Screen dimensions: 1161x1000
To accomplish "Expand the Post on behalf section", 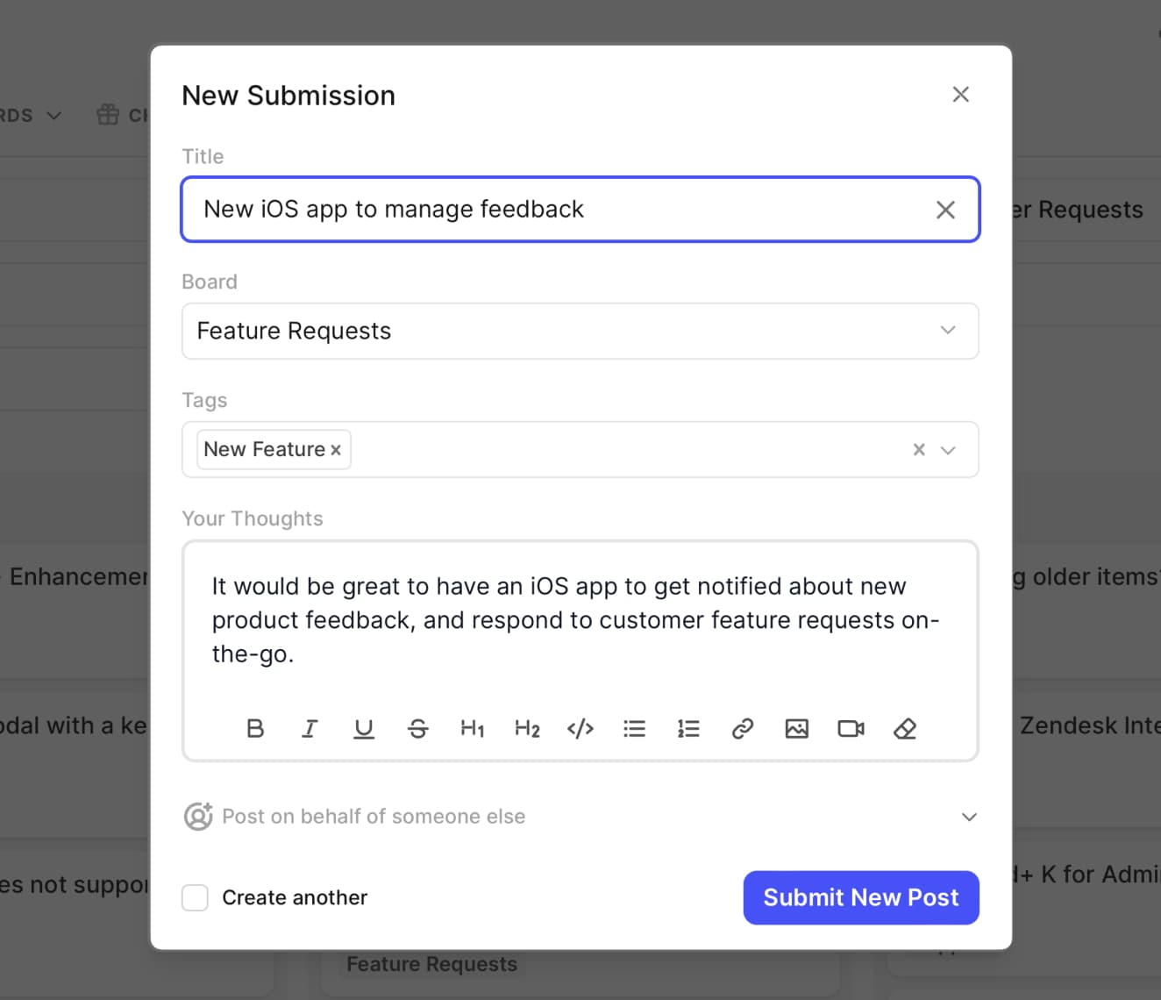I will pyautogui.click(x=969, y=817).
